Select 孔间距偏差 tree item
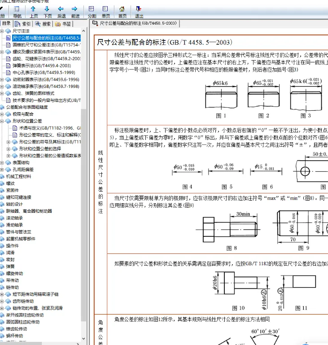The width and height of the screenshot is (328, 345). tap(23, 170)
